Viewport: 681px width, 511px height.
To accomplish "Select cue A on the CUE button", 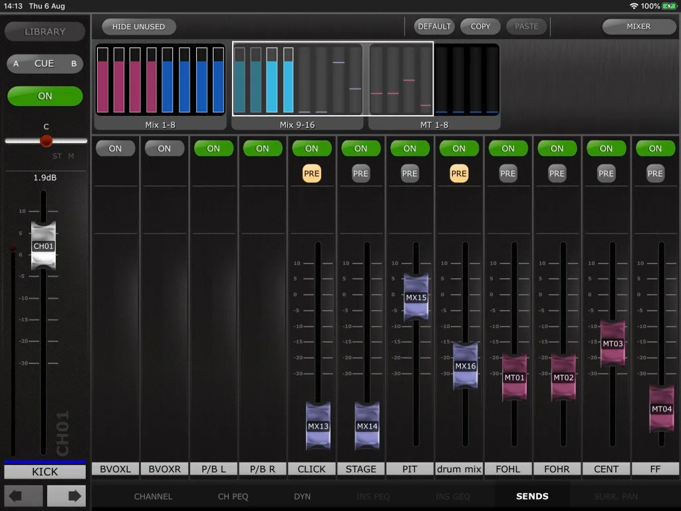I will pos(16,63).
